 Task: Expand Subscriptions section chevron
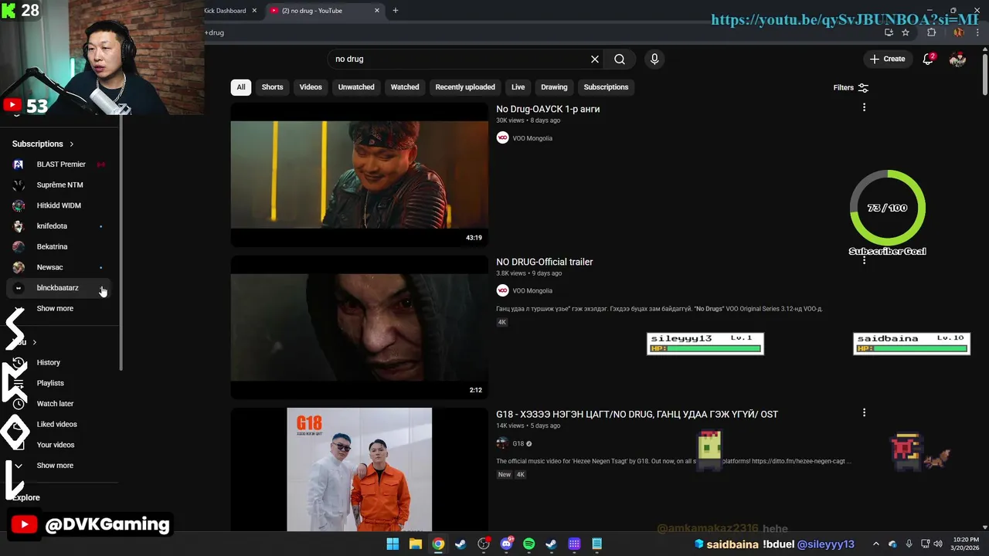72,144
